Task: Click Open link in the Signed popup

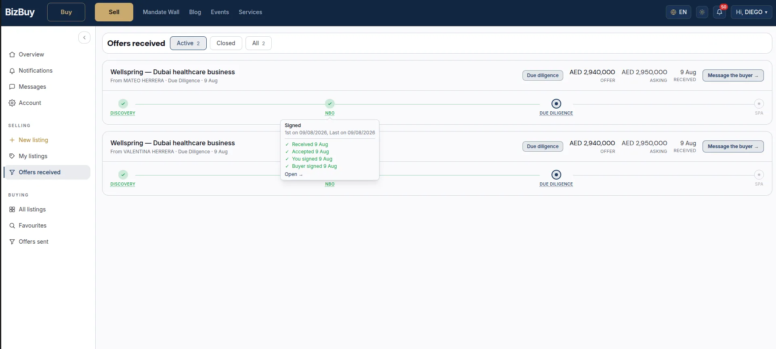Action: (294, 174)
